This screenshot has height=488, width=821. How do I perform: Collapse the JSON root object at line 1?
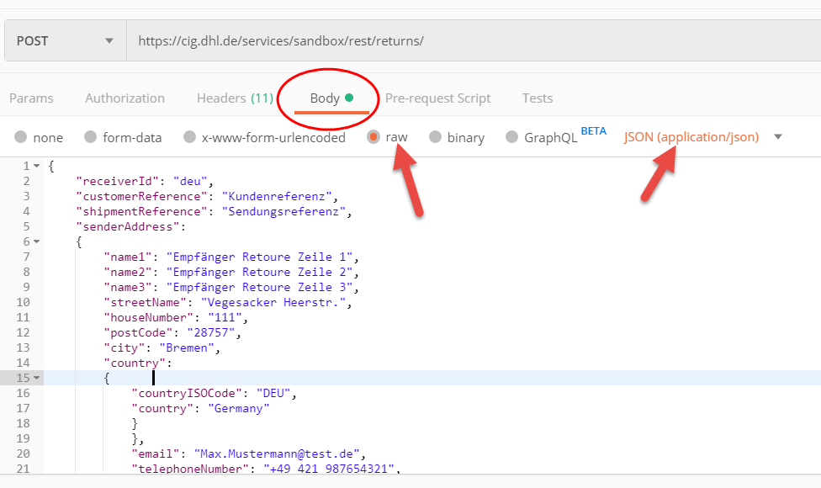(36, 166)
